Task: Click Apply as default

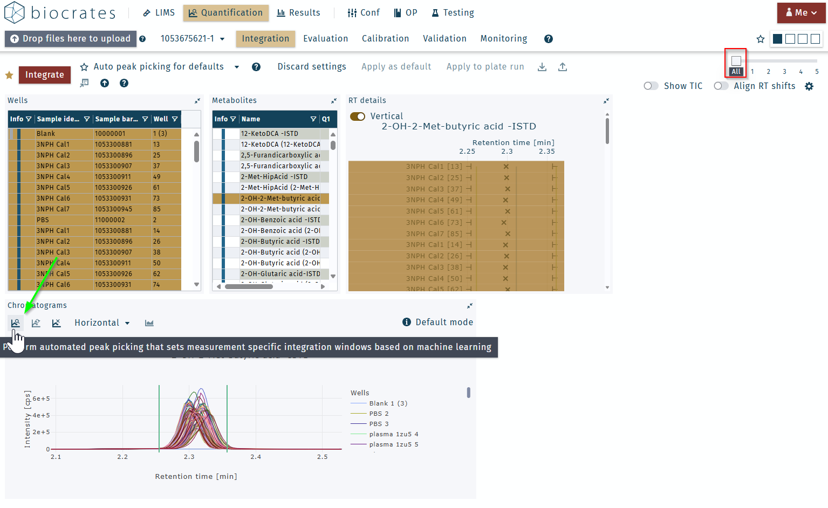Action: click(x=396, y=67)
